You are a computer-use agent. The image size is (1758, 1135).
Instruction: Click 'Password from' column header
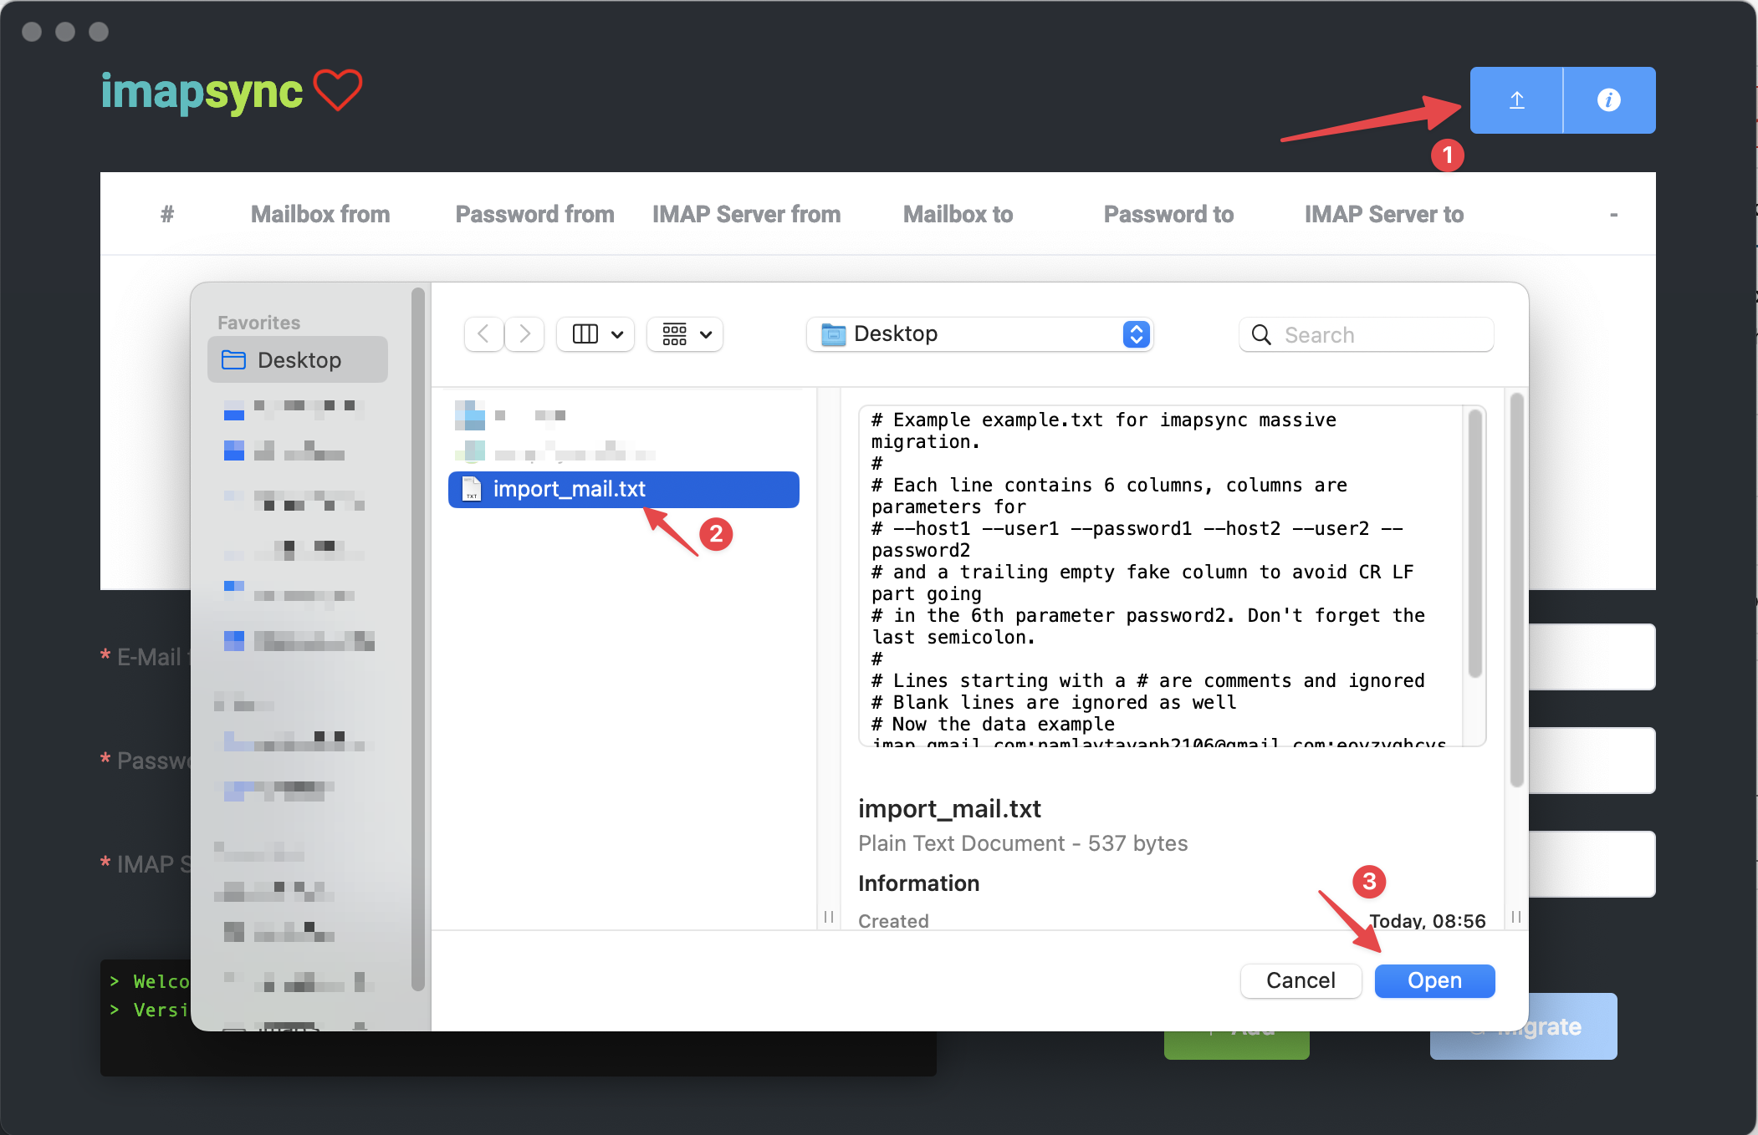pos(535,215)
